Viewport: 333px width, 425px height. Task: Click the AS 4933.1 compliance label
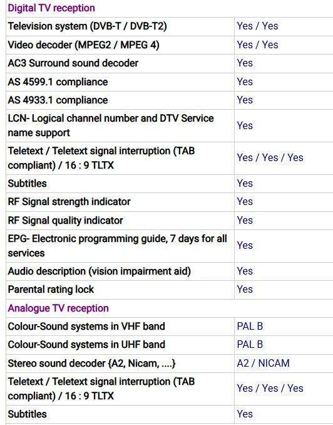pos(58,100)
